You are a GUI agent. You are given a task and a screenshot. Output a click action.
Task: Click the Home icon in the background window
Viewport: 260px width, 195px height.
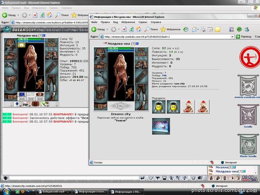49,15
